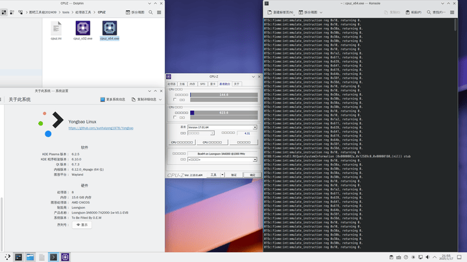Switch to the first CPU tab in CPU-Z

click(172, 83)
